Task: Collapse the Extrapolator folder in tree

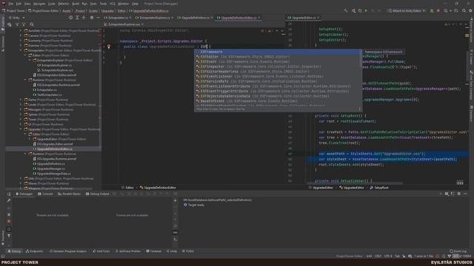Action: tap(21, 50)
